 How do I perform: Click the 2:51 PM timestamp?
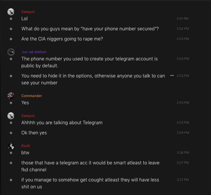[x=183, y=19]
